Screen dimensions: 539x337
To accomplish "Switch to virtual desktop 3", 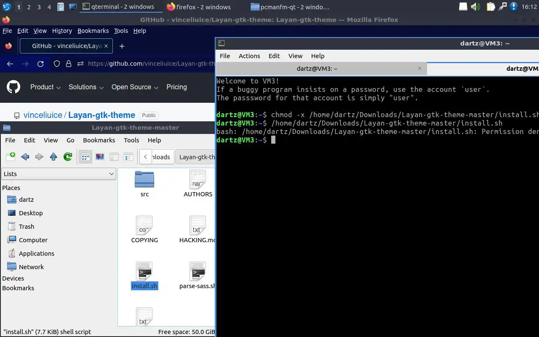I will 39,7.
